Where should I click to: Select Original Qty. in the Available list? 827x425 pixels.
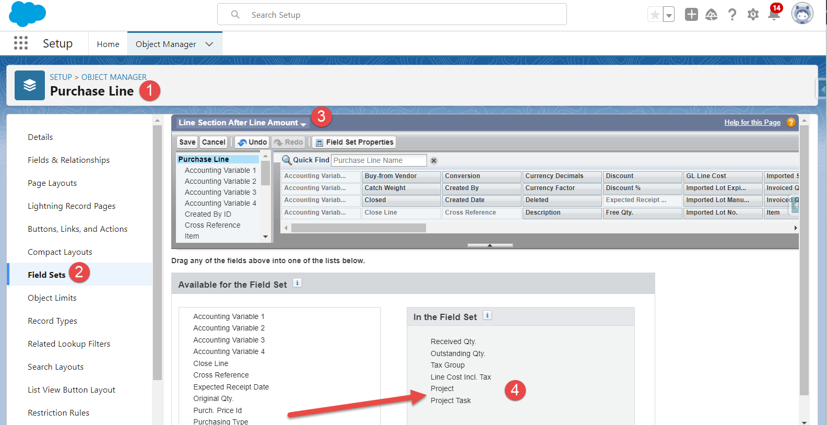(x=213, y=398)
